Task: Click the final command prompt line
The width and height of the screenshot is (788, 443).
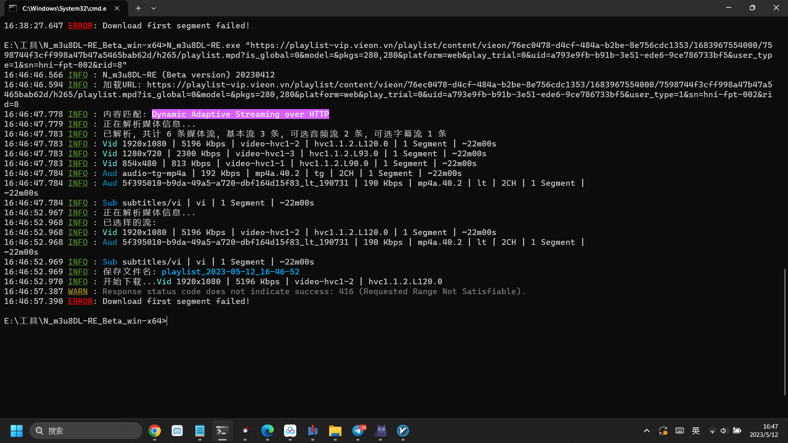Action: (85, 321)
